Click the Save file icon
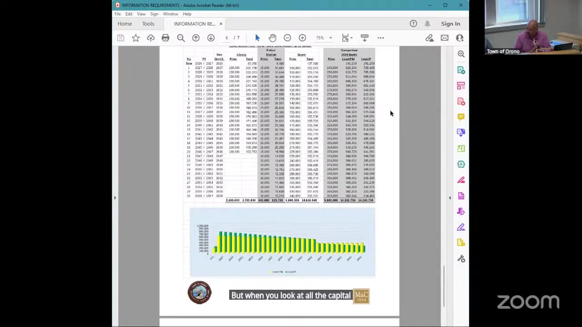Screen dimensions: 582x327 tap(120, 38)
